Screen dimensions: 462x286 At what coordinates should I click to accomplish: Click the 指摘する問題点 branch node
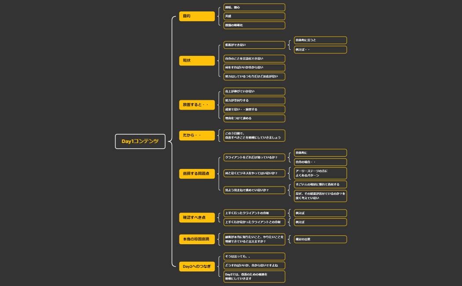(x=197, y=174)
